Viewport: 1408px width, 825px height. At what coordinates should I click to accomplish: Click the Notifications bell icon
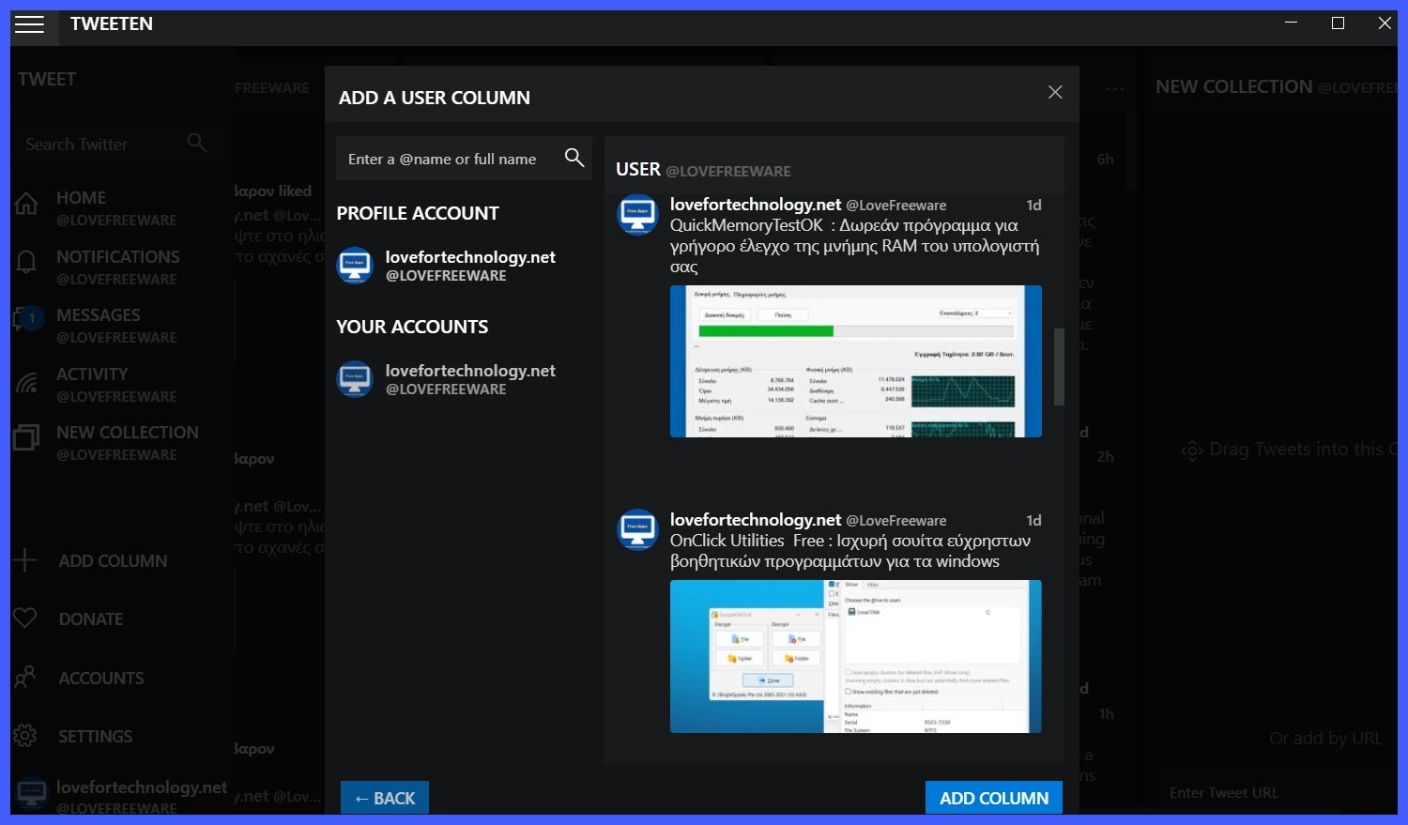tap(26, 262)
